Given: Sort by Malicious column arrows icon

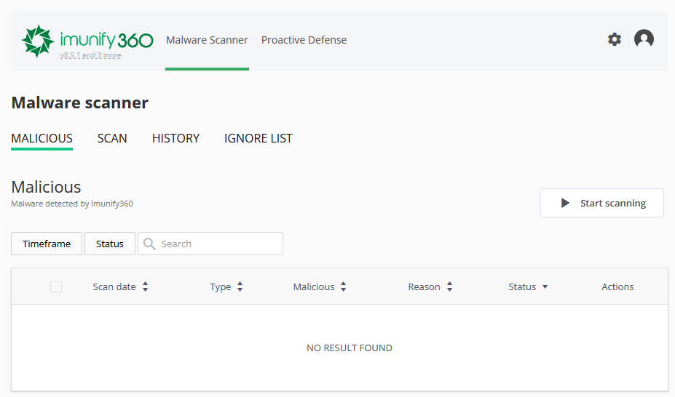Looking at the screenshot, I should point(344,286).
